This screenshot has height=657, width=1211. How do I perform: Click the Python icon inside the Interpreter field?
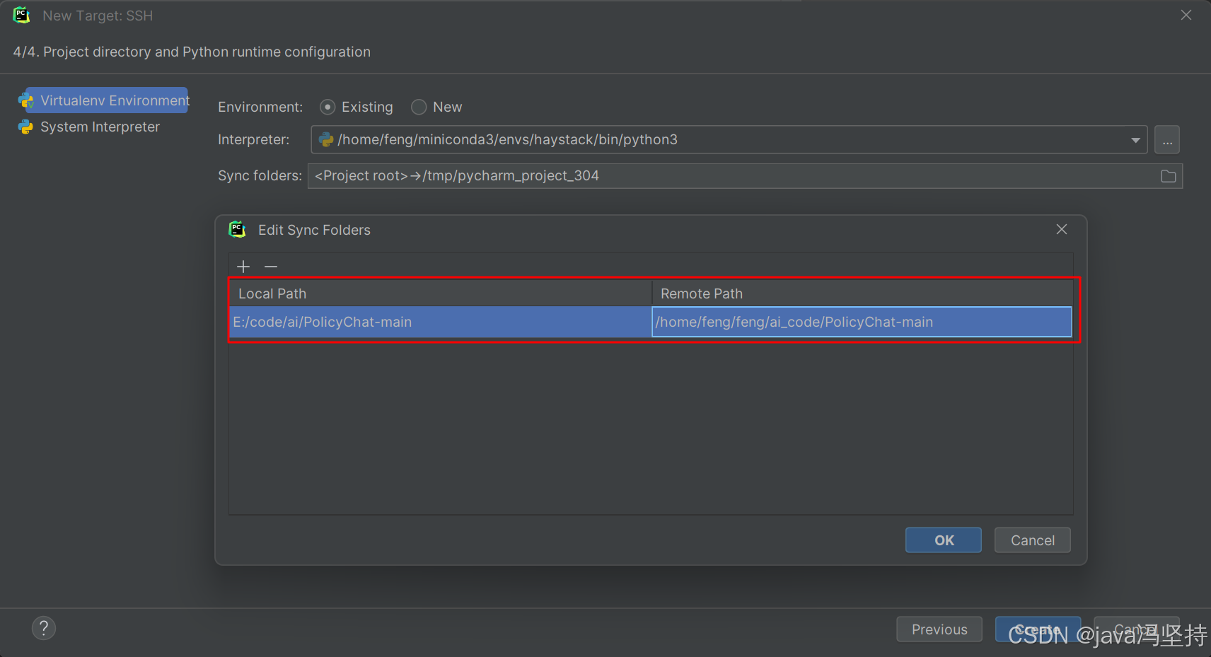click(326, 139)
